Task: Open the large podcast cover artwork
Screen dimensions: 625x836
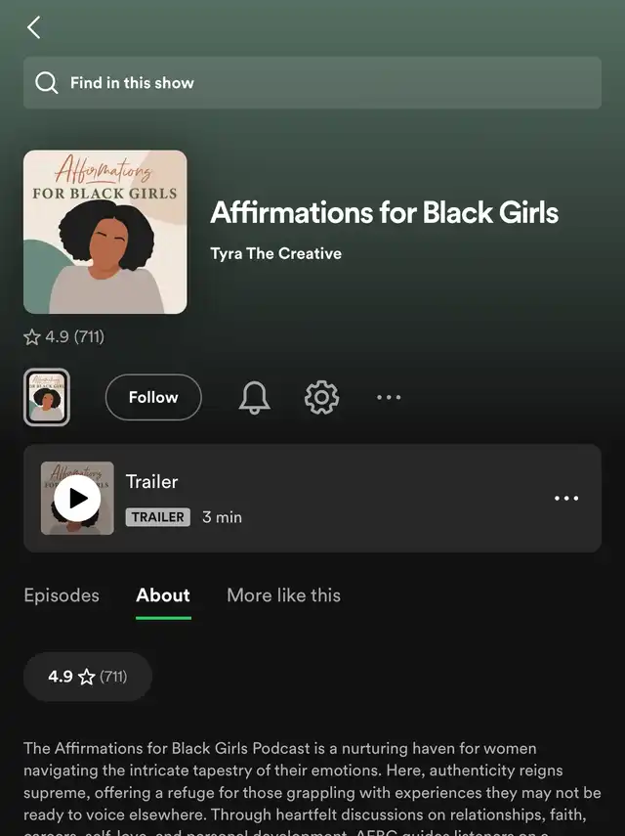Action: point(105,232)
